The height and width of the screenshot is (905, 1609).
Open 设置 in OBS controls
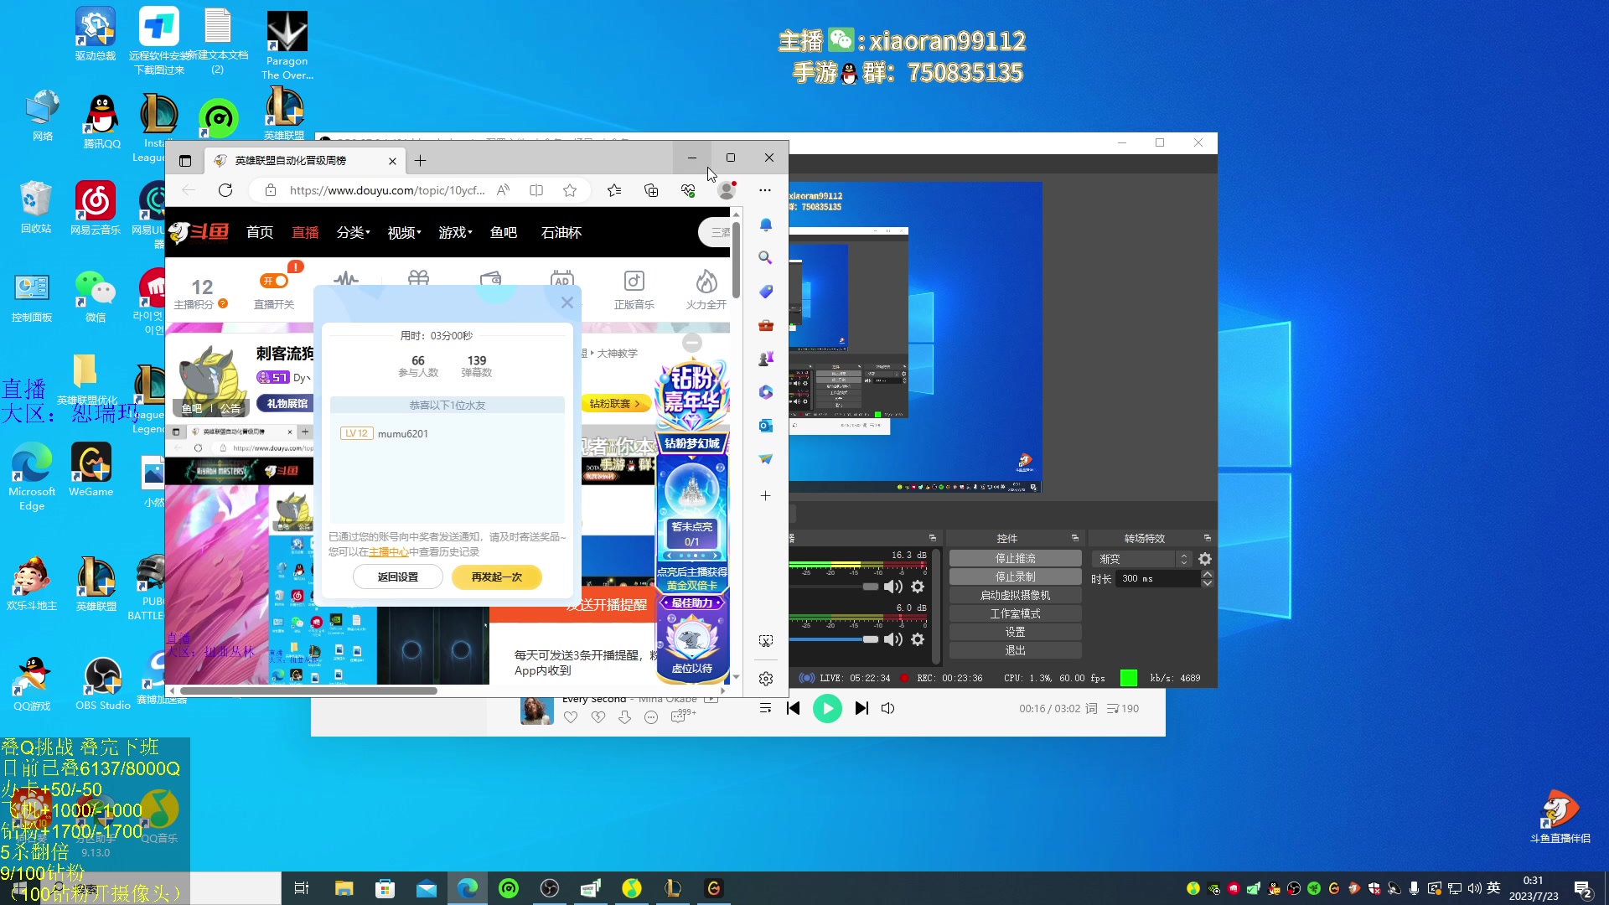1016,633
